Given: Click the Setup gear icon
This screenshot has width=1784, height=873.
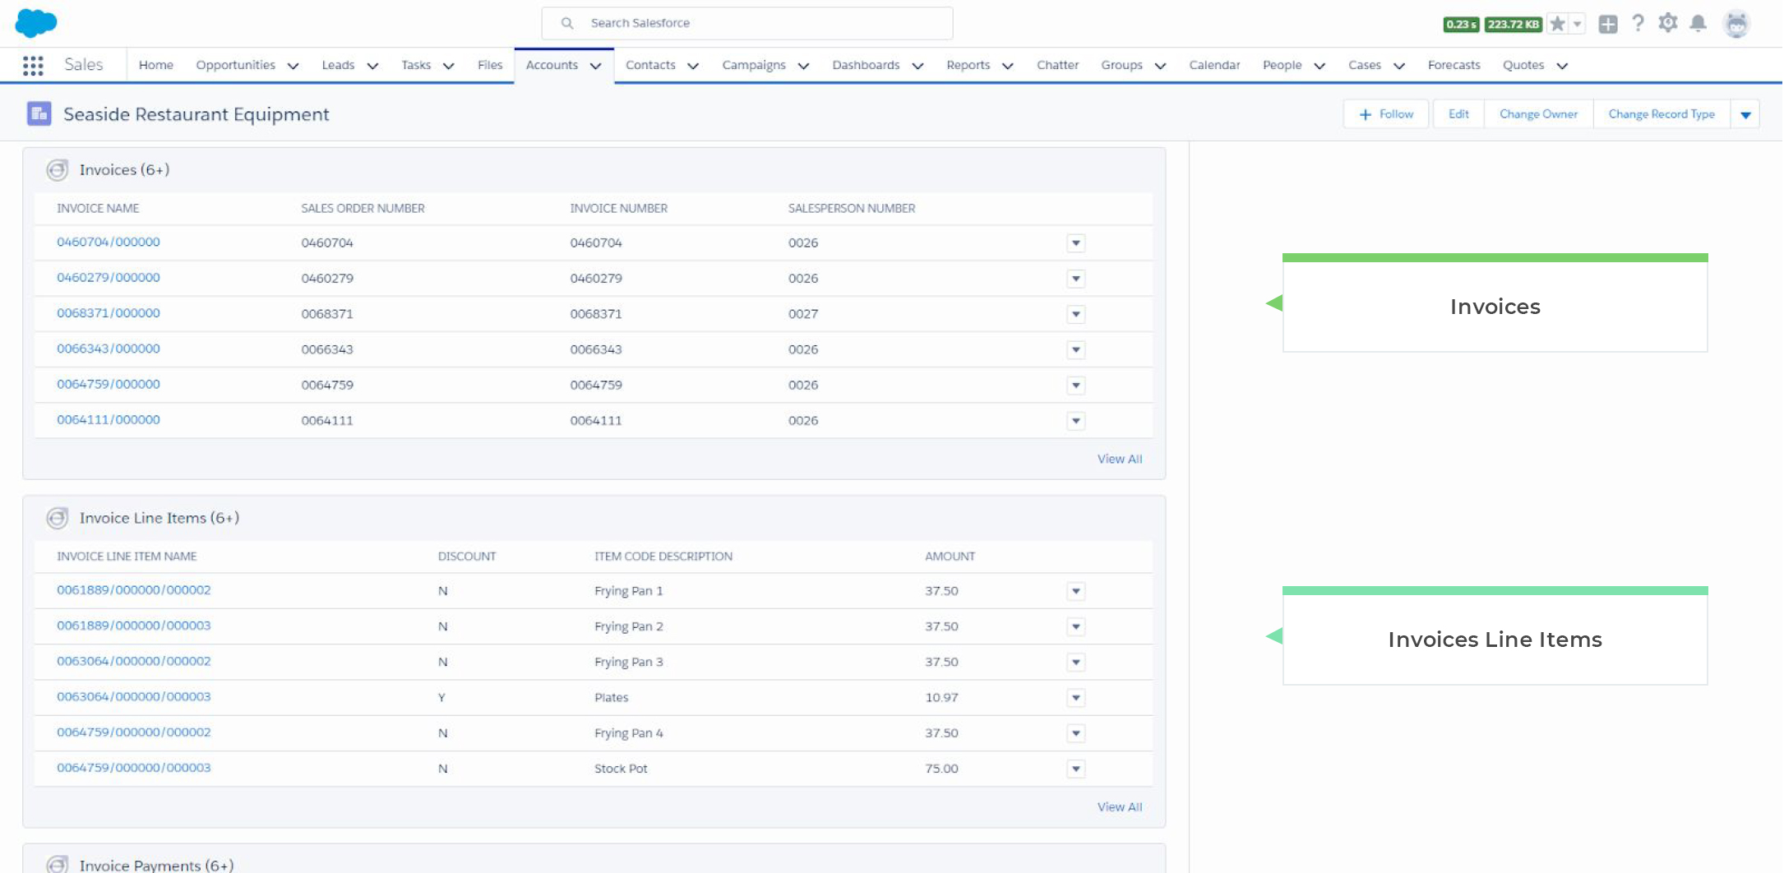Looking at the screenshot, I should (x=1668, y=23).
